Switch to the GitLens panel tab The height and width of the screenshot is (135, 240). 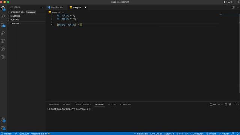[112, 104]
